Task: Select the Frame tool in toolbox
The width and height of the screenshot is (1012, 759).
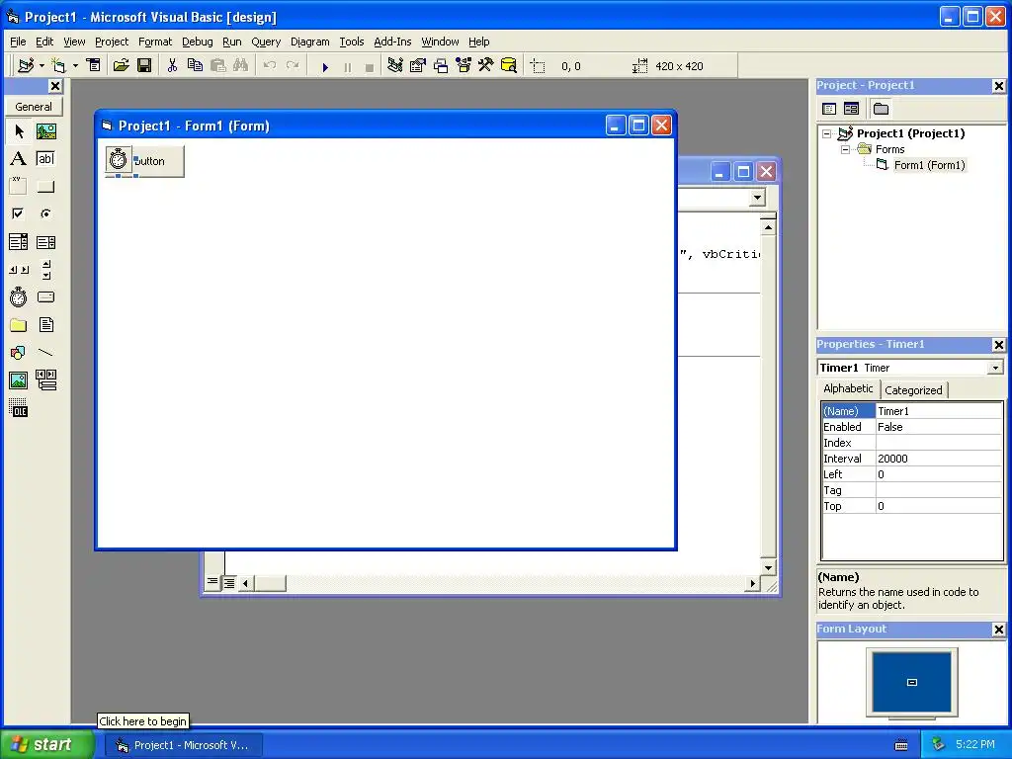Action: click(19, 187)
